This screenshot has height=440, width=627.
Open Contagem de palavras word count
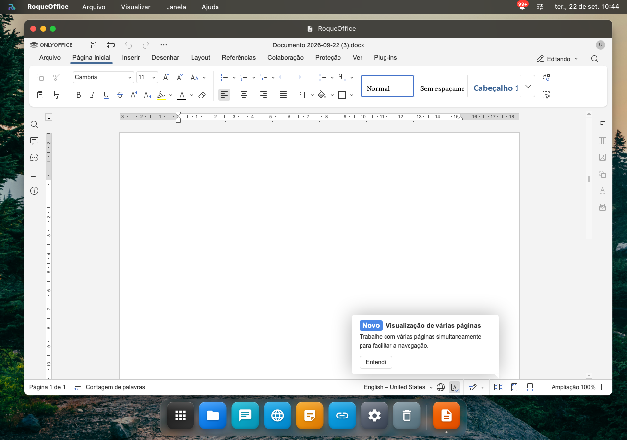pyautogui.click(x=110, y=387)
